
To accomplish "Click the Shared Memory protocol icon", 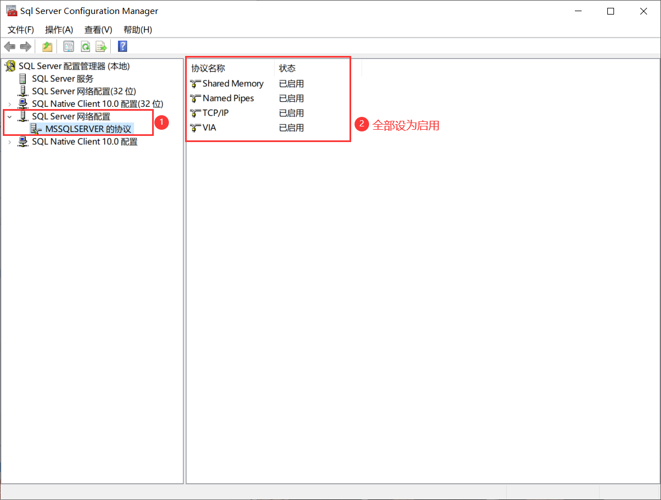I will pos(195,84).
